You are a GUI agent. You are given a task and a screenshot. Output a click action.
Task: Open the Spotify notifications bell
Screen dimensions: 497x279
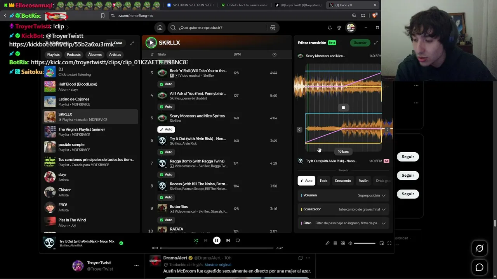tap(330, 28)
